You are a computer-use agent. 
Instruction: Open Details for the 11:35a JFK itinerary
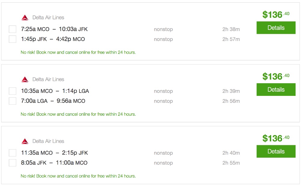coord(276,151)
